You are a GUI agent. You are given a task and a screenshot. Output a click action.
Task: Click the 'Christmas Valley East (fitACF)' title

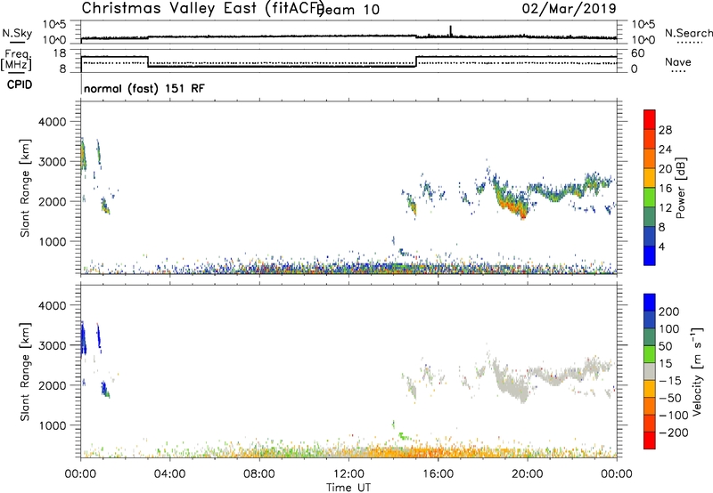click(202, 9)
